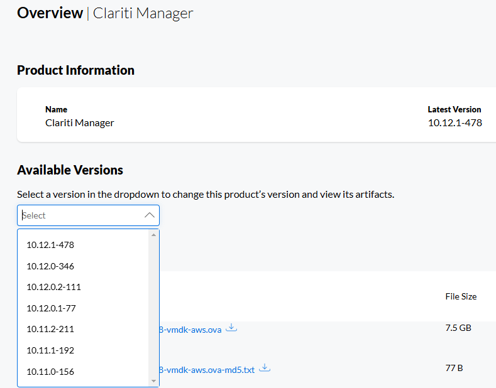Viewport: 496px width, 388px height.
Task: Click the Overview page heading
Action: tap(50, 13)
